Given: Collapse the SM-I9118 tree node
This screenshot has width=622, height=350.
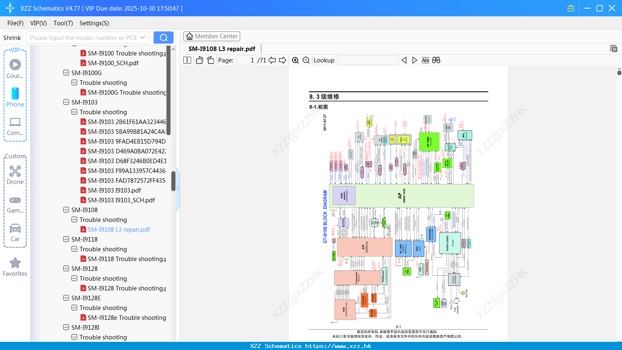Looking at the screenshot, I should [x=66, y=239].
